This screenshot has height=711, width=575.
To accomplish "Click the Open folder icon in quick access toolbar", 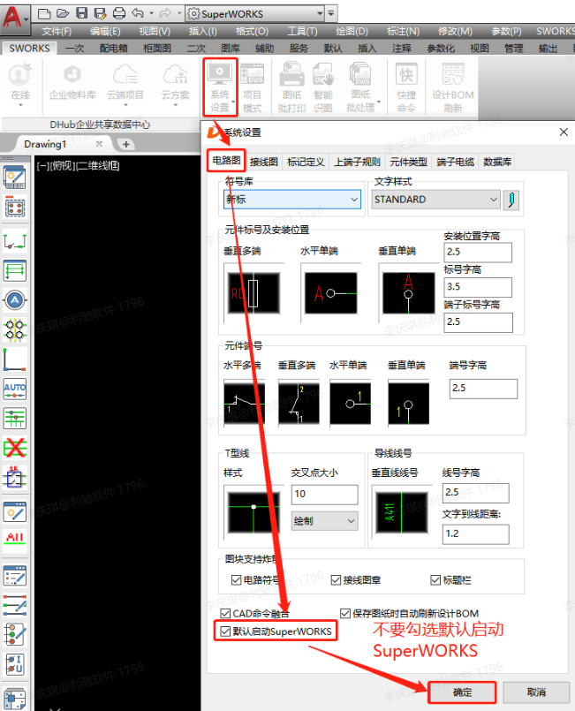I will click(63, 13).
